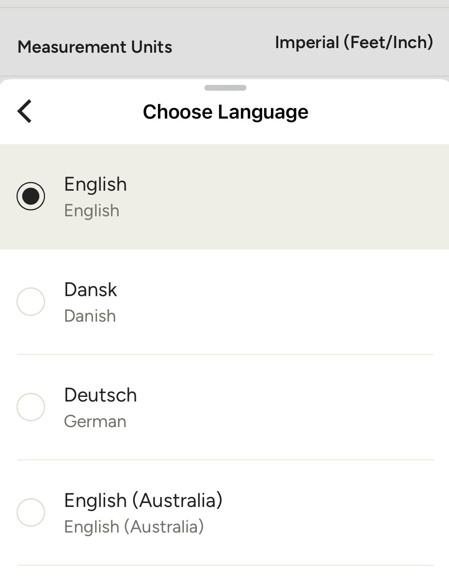Navigate back using the left arrow

[25, 112]
